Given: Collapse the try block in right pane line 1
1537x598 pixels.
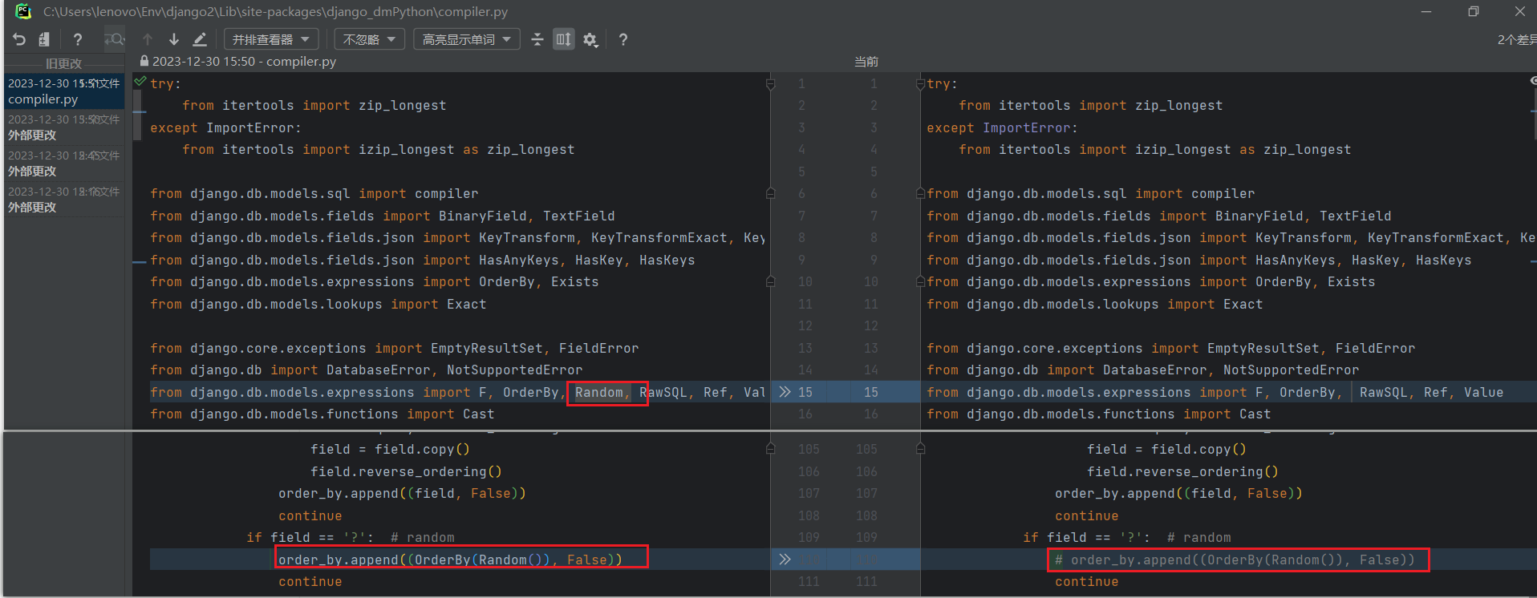Looking at the screenshot, I should point(921,83).
